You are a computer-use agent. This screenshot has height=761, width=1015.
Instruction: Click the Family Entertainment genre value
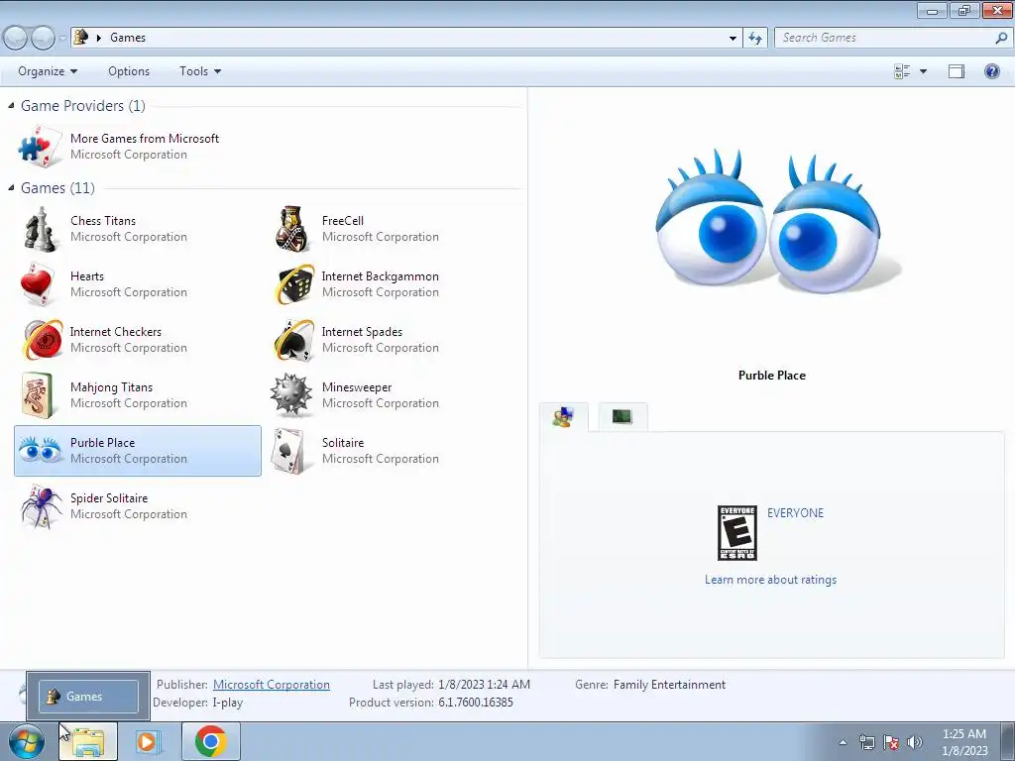click(x=669, y=685)
